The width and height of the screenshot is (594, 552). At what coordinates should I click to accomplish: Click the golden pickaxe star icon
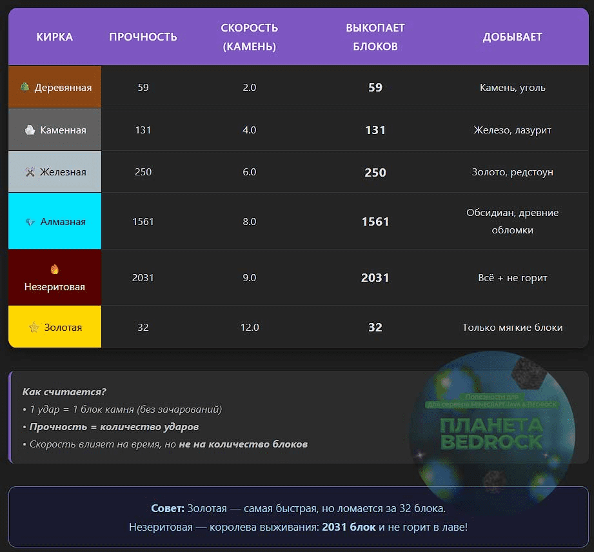coord(34,328)
